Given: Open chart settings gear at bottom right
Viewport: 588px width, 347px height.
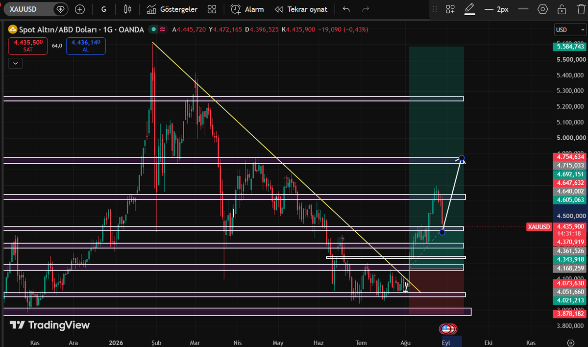Looking at the screenshot, I should pyautogui.click(x=570, y=342).
